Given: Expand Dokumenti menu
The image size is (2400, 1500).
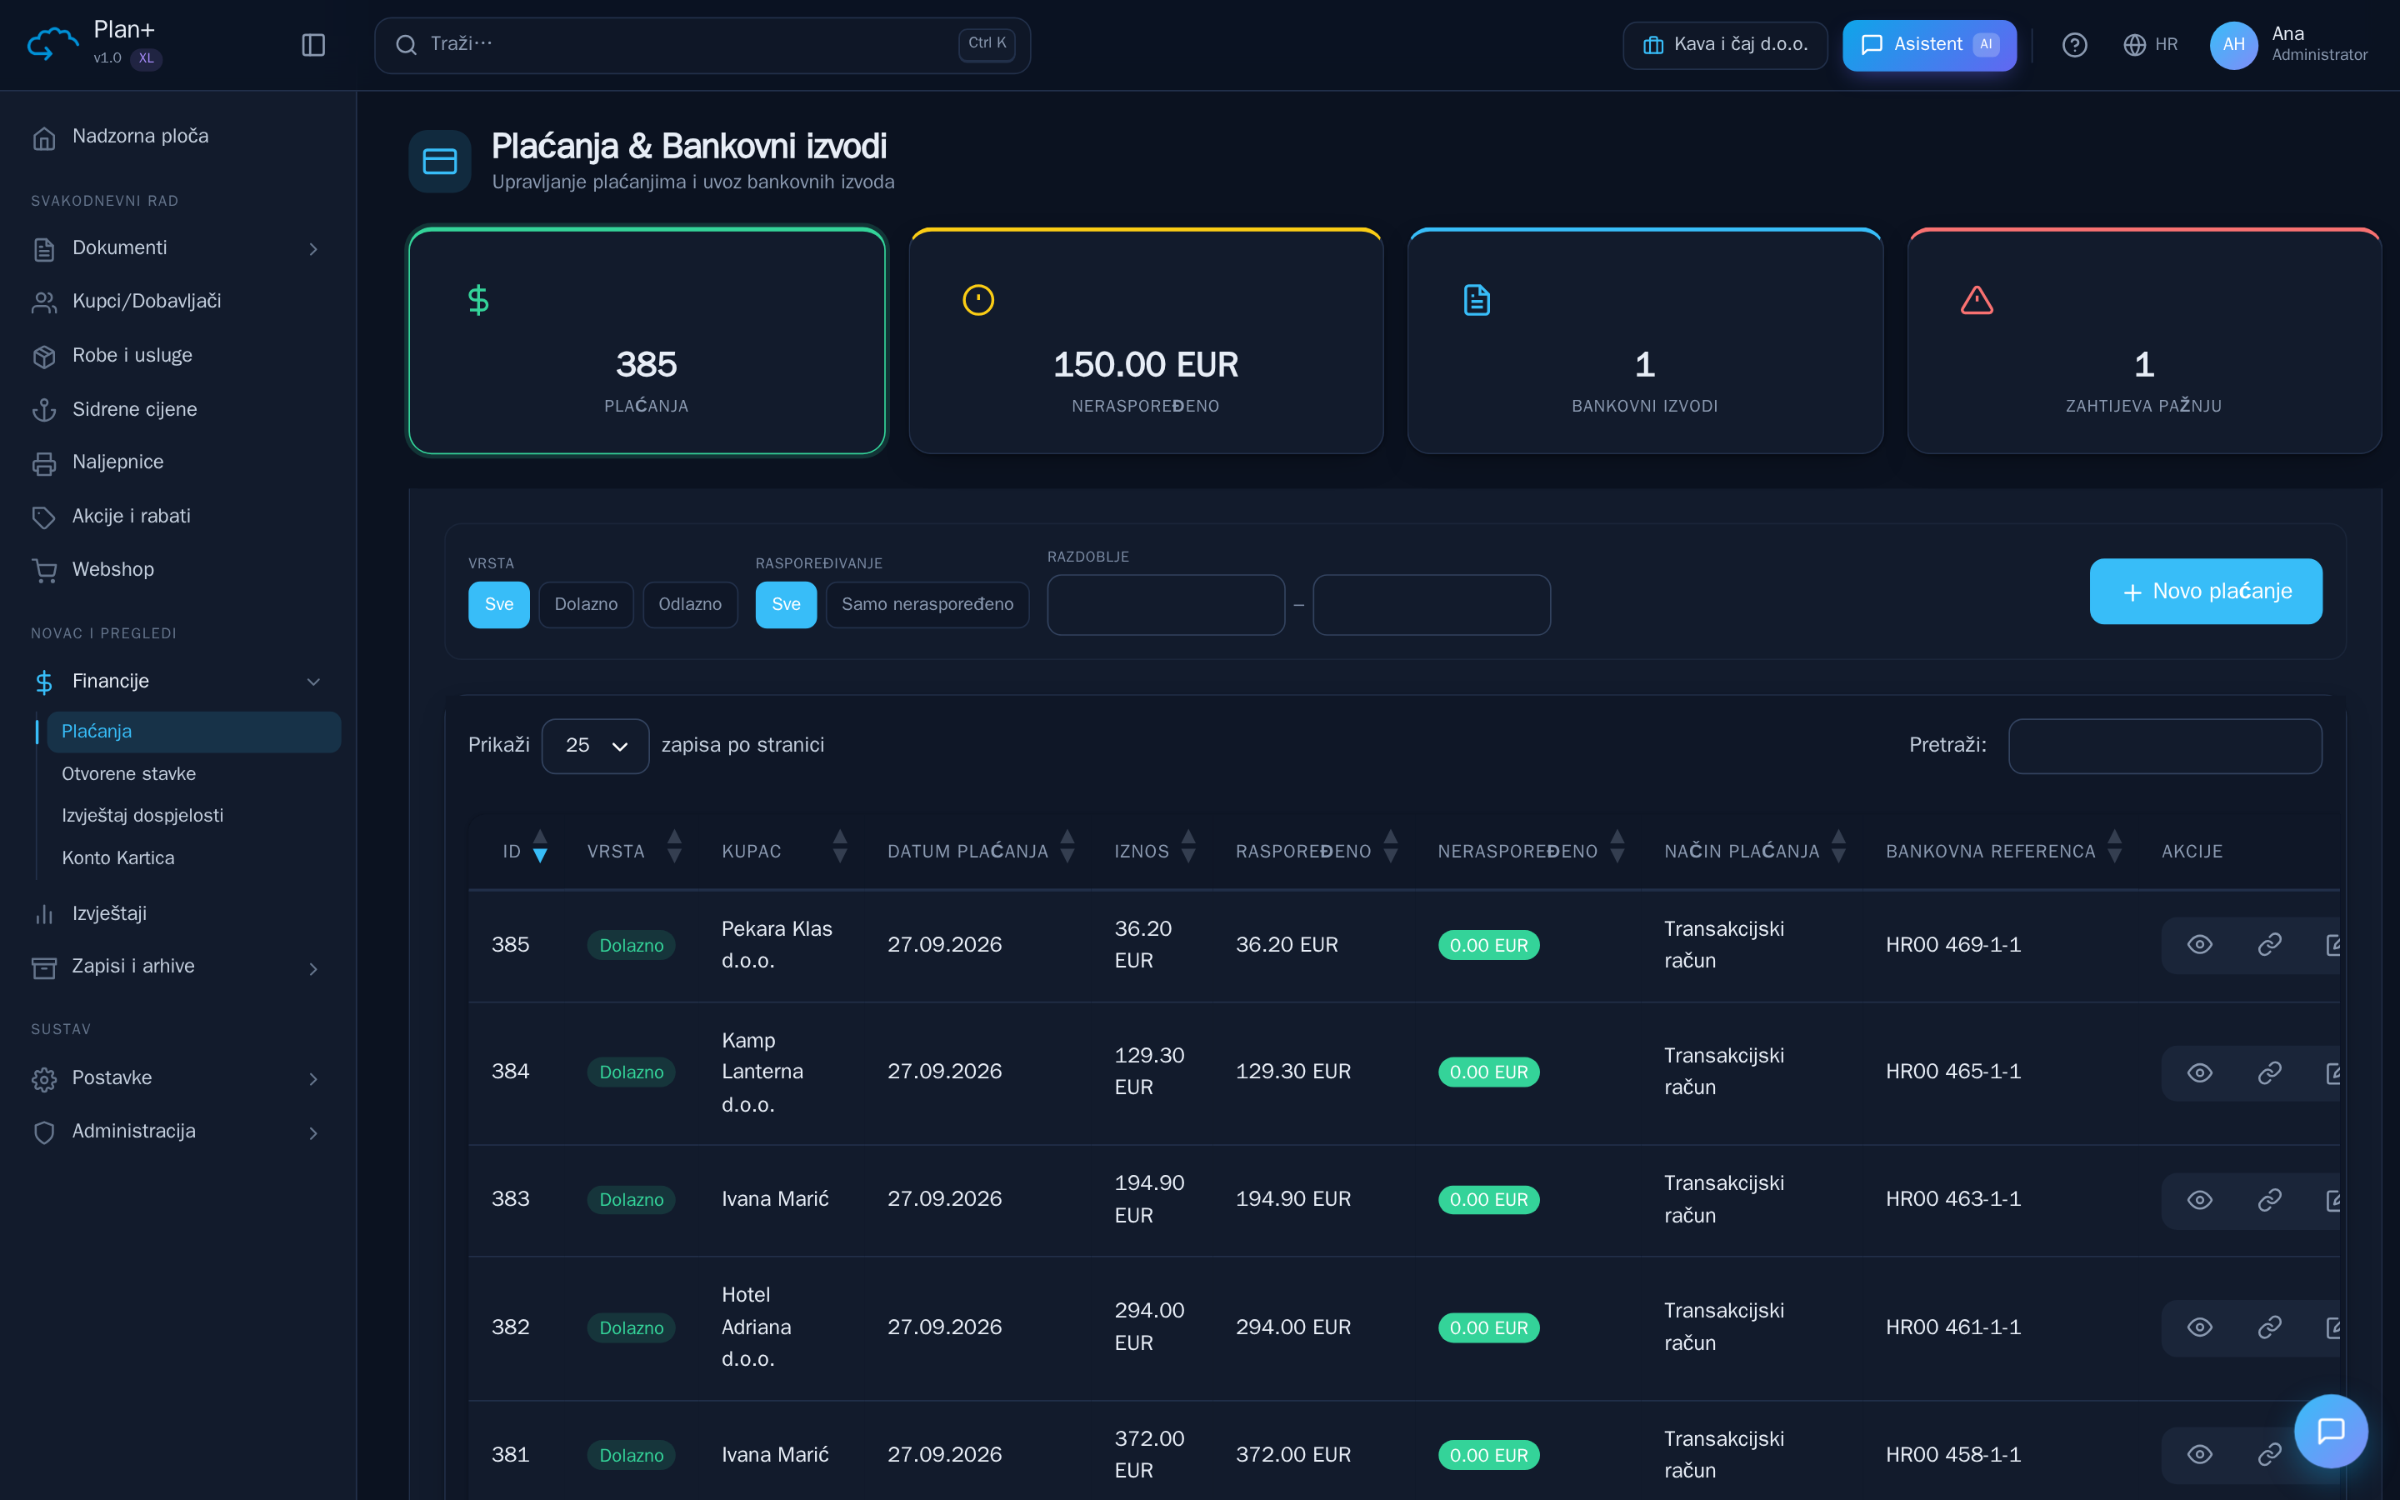Looking at the screenshot, I should tap(178, 248).
